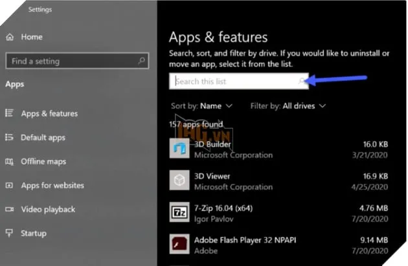Click the 3D Builder app icon
This screenshot has height=266, width=408.
click(x=179, y=149)
